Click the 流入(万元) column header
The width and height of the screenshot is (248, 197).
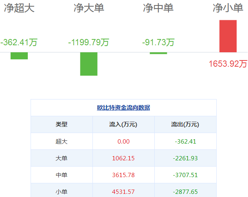[x=123, y=124]
